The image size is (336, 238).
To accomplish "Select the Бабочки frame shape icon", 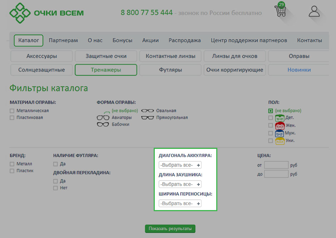I will pyautogui.click(x=103, y=125).
